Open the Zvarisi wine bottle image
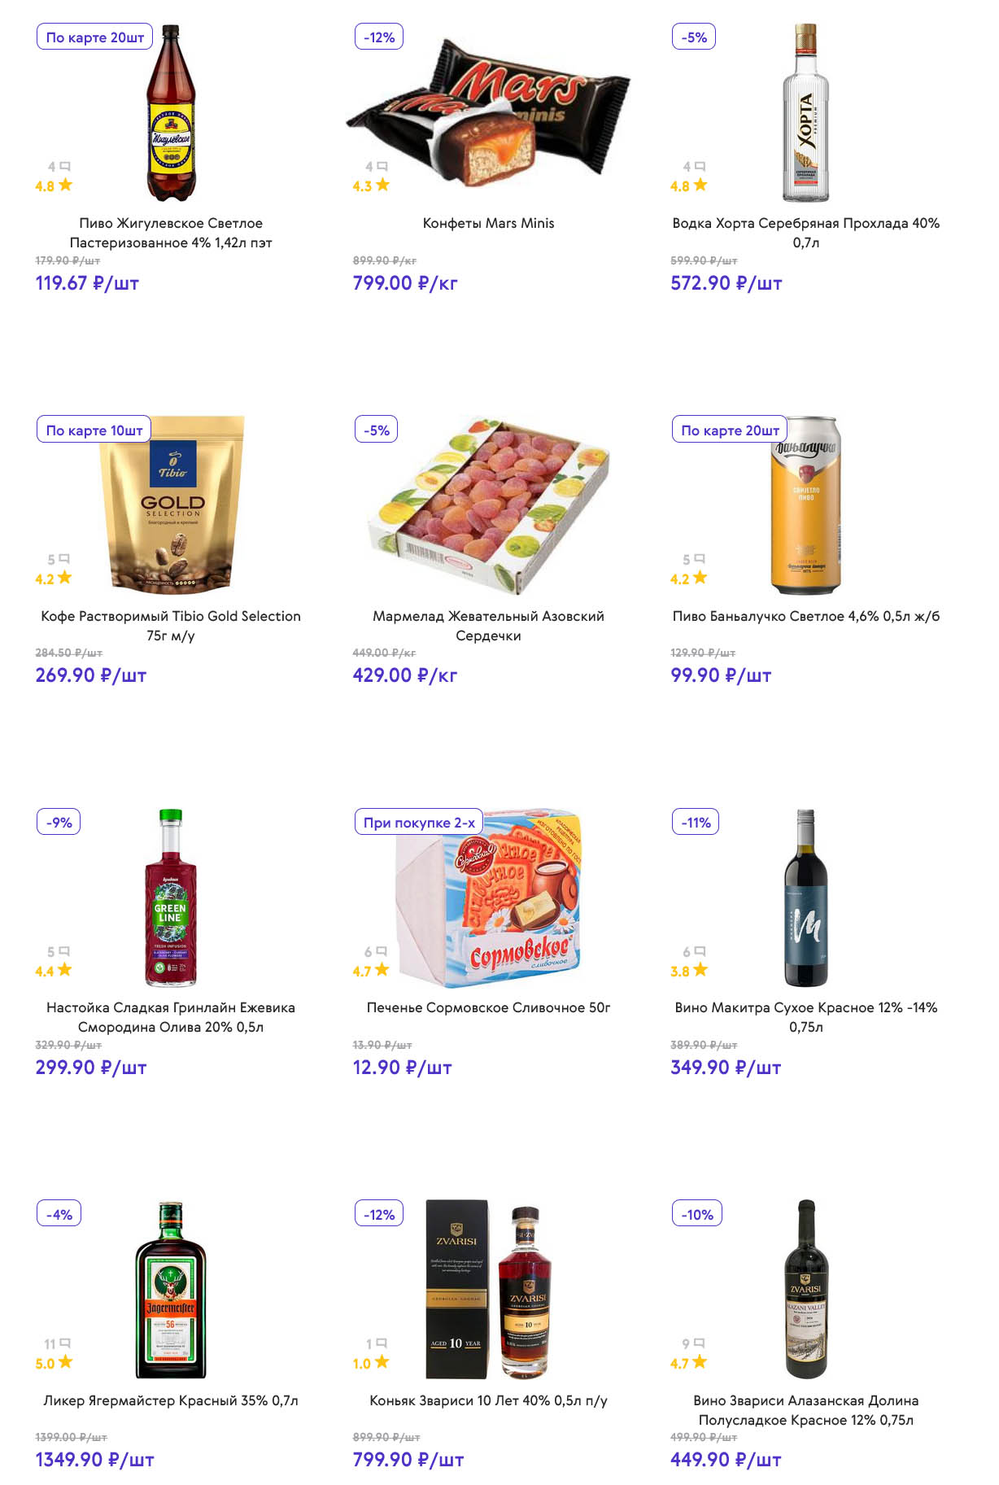 coord(806,1289)
